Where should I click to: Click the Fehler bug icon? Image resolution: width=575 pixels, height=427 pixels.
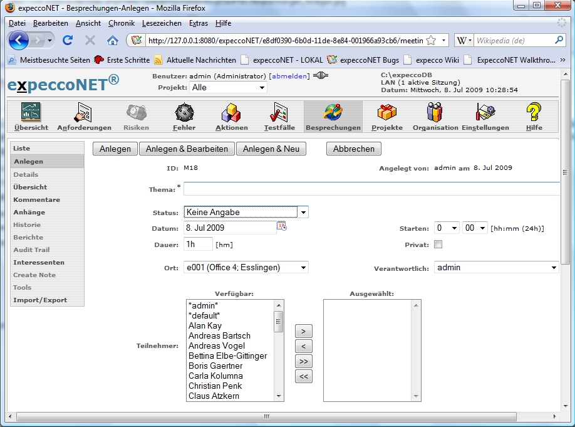click(184, 113)
